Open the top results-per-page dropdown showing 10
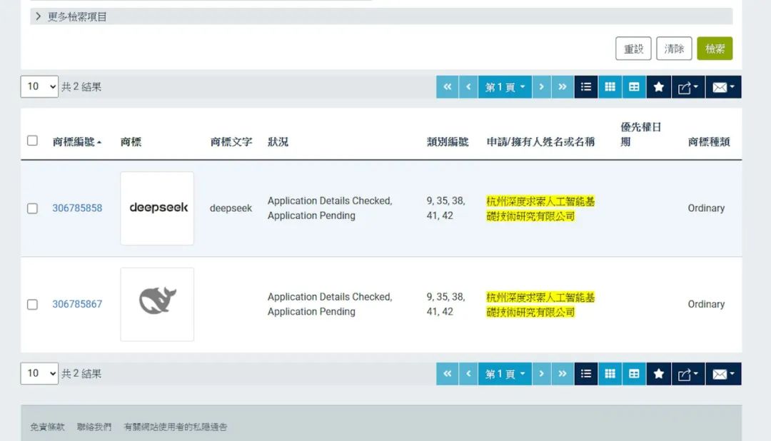771x441 pixels. click(x=39, y=86)
